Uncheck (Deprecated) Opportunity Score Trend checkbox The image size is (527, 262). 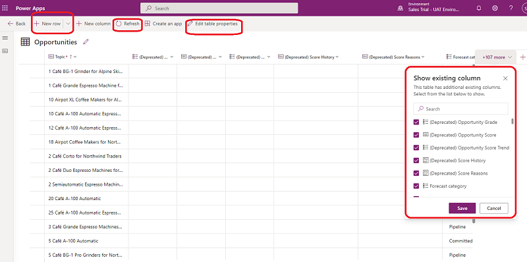click(x=416, y=148)
